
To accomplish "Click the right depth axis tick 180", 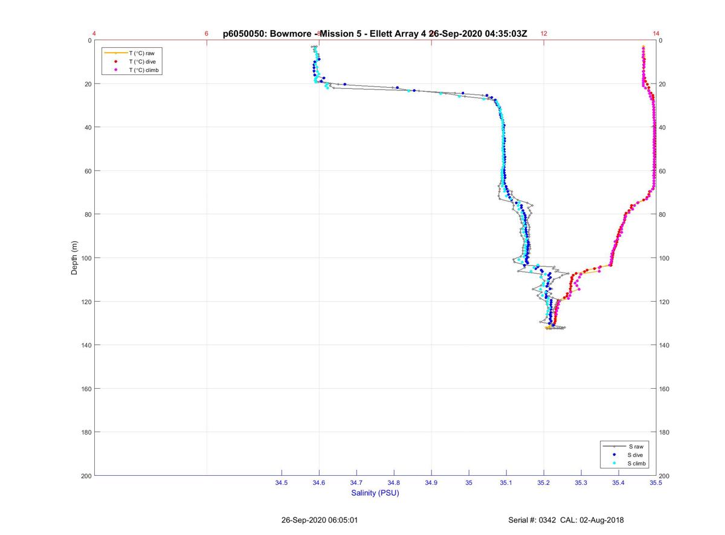I will 665,432.
